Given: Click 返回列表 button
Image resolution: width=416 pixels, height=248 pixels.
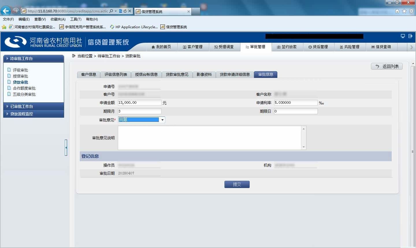Looking at the screenshot, I should pos(387,66).
